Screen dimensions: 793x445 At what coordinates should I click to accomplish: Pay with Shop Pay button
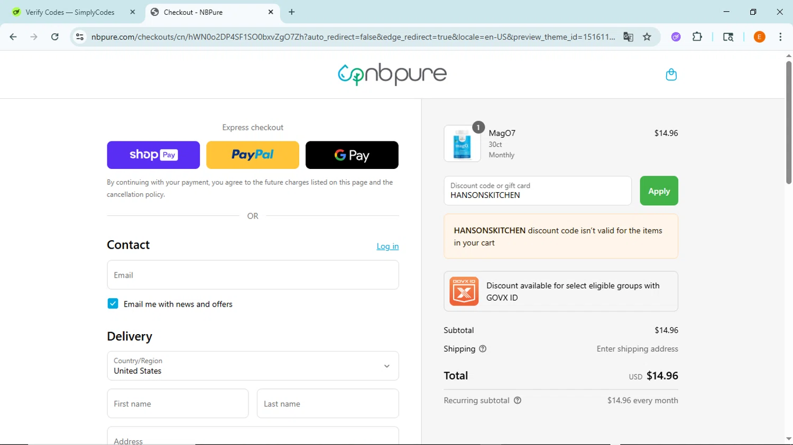(x=153, y=155)
